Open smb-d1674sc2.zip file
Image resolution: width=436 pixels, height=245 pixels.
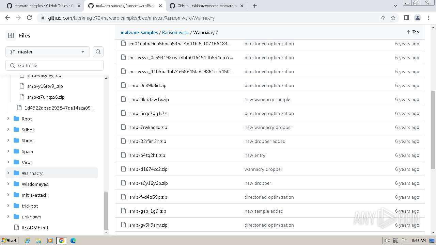149,169
